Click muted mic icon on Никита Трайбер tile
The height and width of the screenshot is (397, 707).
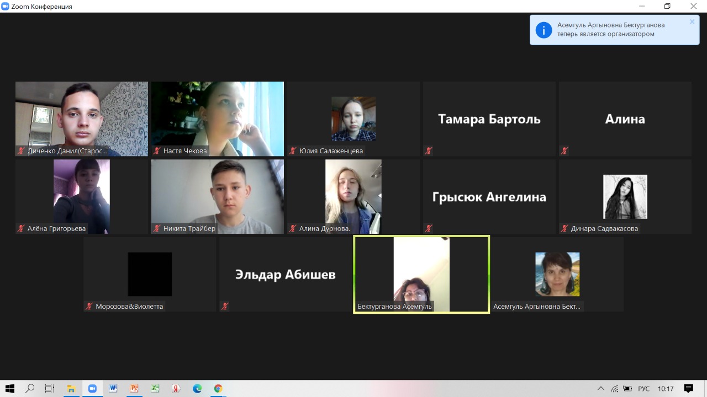pyautogui.click(x=157, y=228)
